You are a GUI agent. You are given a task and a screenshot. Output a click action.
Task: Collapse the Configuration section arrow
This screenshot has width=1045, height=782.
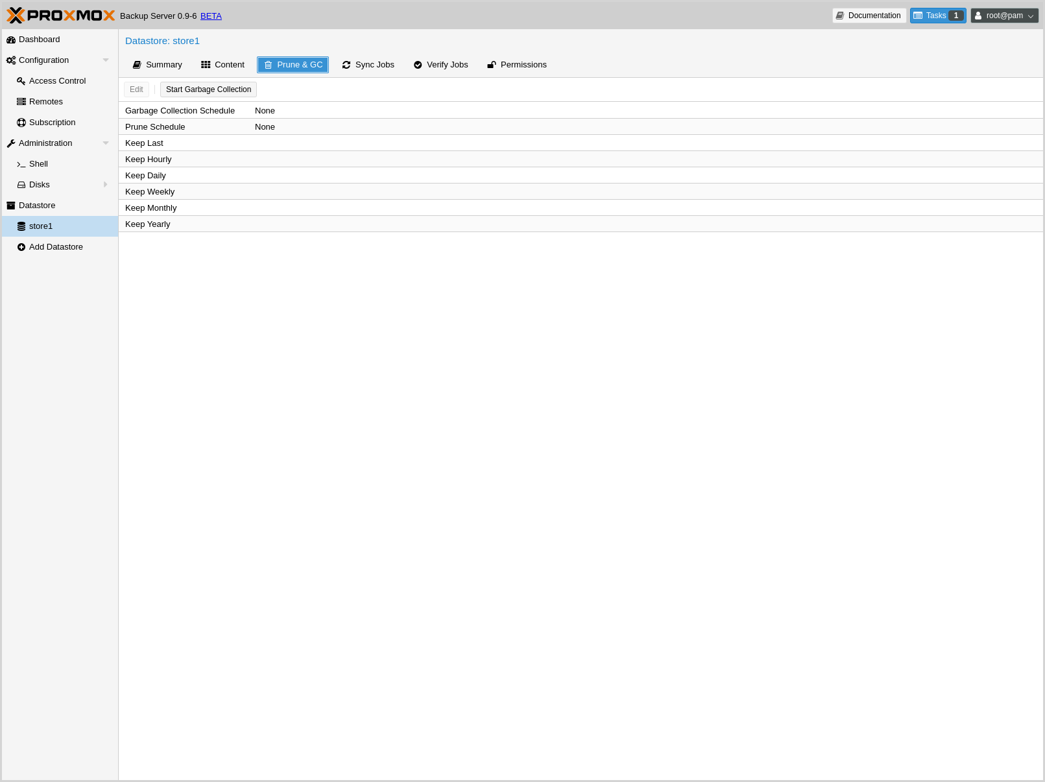[x=106, y=60]
